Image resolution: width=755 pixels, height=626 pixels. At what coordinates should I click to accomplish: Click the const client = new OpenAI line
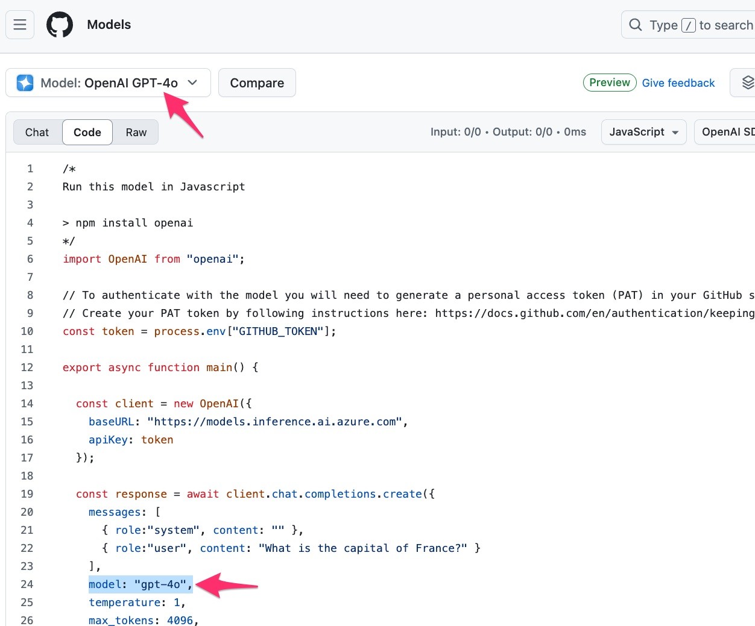tap(164, 404)
